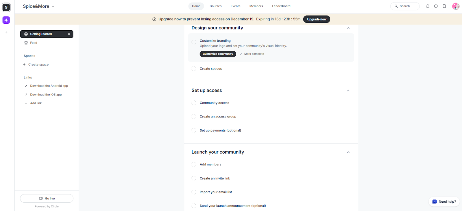Open the Download the Android app link
462x211 pixels.
(47, 86)
